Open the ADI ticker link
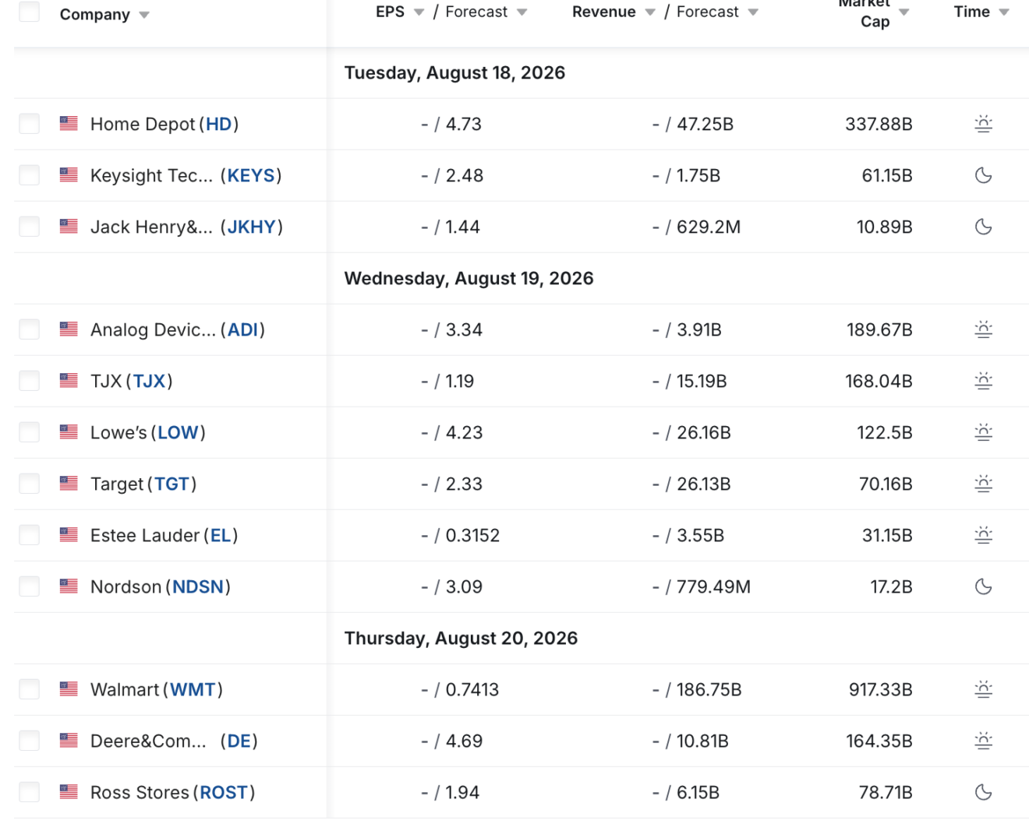1029x824 pixels. coord(242,329)
